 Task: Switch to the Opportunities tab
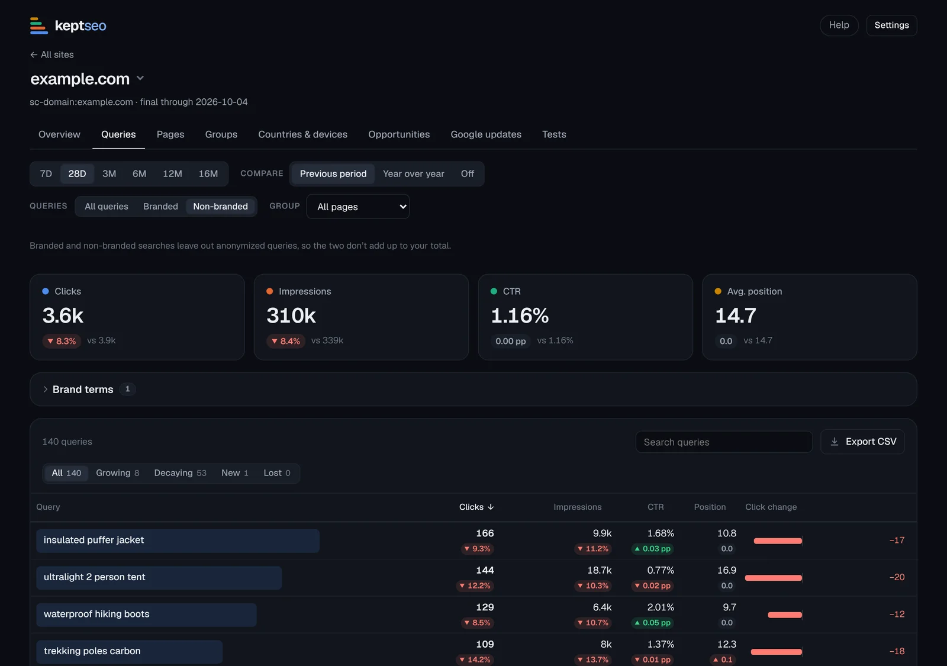[399, 134]
